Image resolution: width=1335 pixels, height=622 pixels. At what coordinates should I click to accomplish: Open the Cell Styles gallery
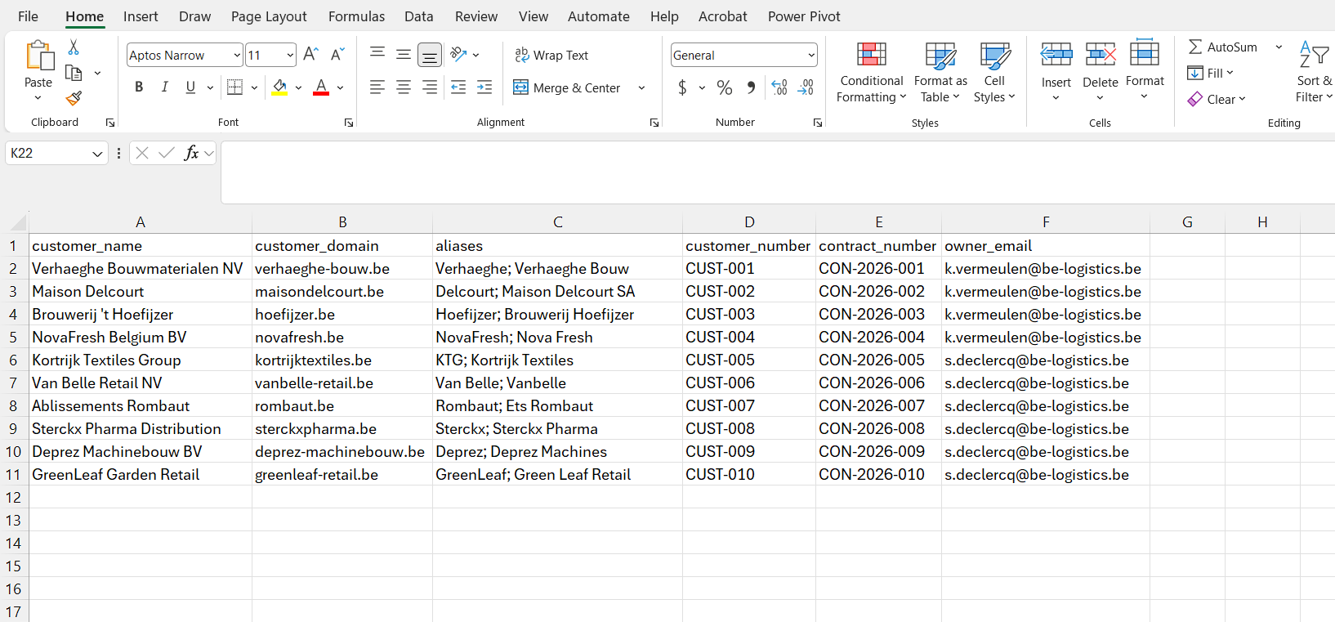pyautogui.click(x=994, y=72)
